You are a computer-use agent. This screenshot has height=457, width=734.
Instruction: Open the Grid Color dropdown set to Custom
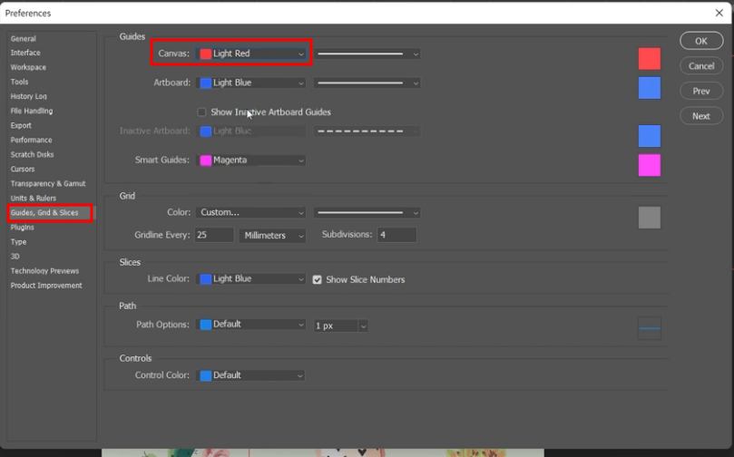pyautogui.click(x=251, y=212)
